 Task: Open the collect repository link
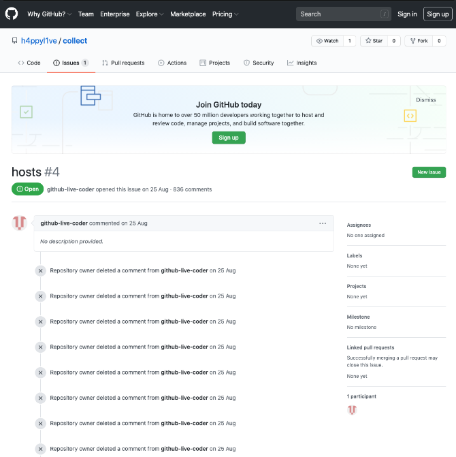[x=75, y=41]
